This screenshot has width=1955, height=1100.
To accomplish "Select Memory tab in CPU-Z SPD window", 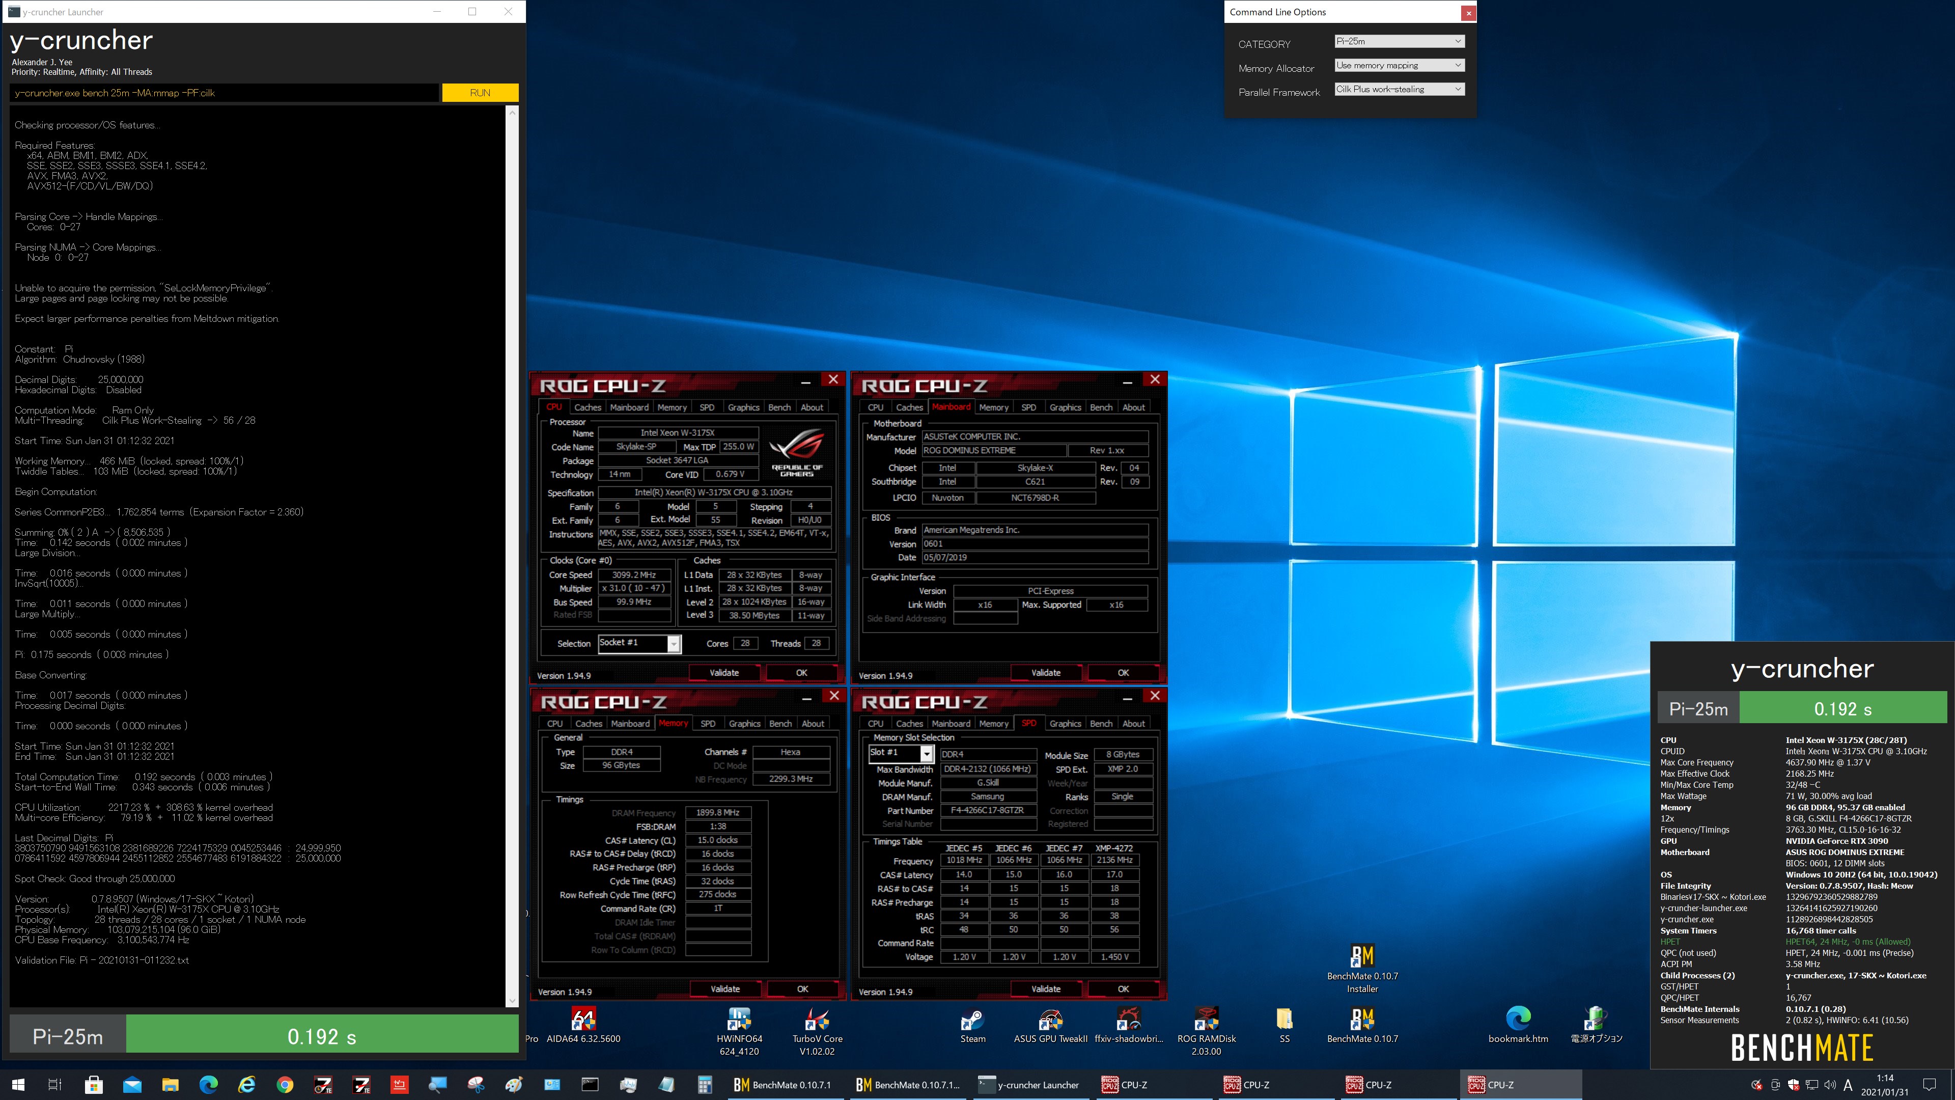I will pyautogui.click(x=993, y=724).
